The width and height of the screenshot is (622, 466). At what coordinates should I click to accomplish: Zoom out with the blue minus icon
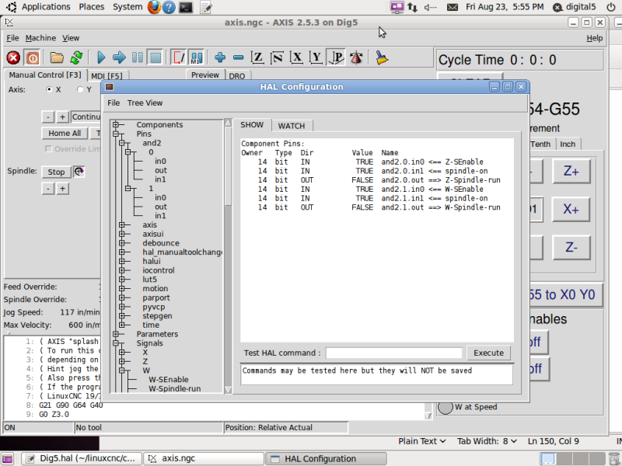click(238, 57)
